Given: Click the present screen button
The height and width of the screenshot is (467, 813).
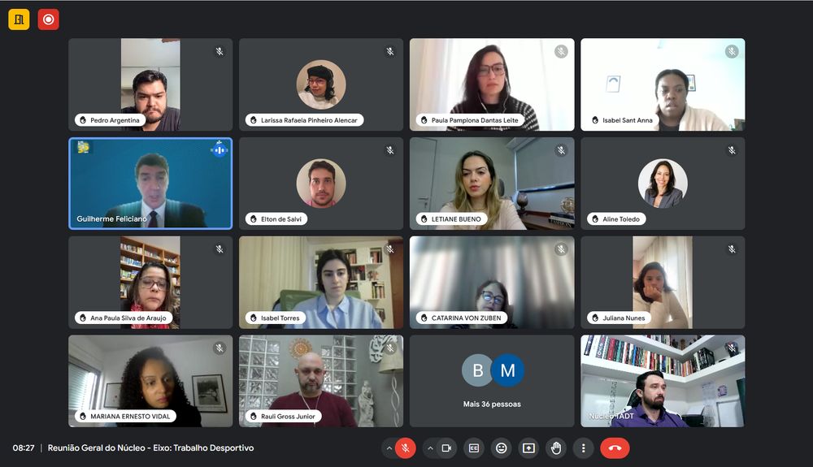Looking at the screenshot, I should tap(529, 448).
